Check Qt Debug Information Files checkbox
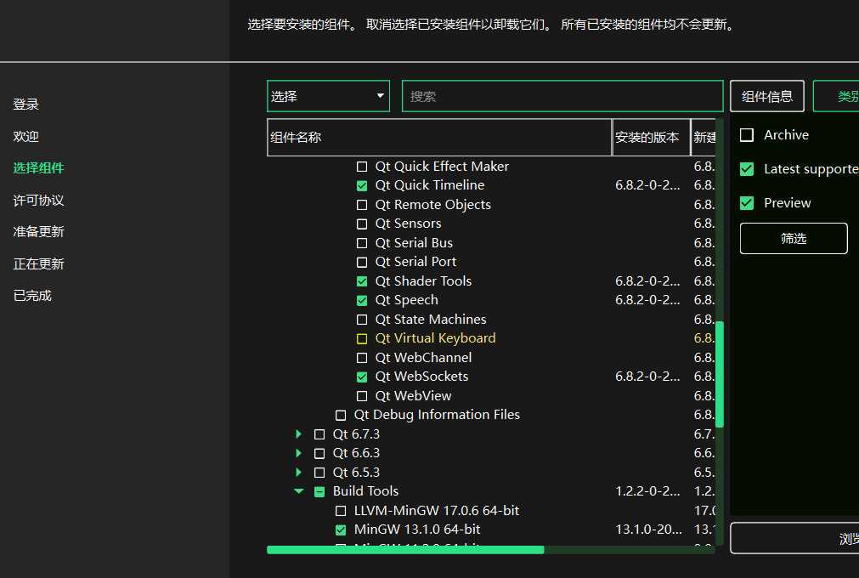This screenshot has height=578, width=859. pos(341,416)
